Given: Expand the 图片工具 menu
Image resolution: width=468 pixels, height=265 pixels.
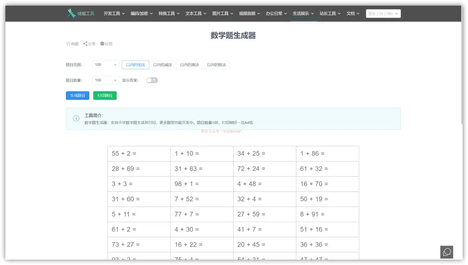Looking at the screenshot, I should (x=223, y=13).
